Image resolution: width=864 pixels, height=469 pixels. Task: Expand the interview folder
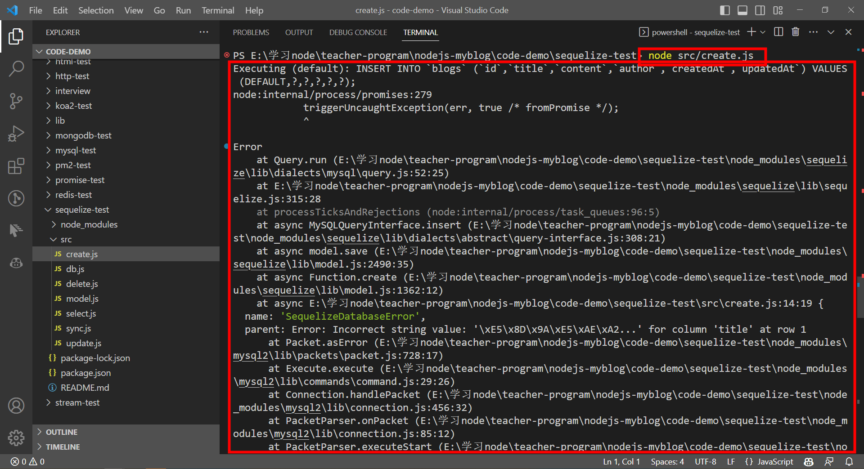pyautogui.click(x=126, y=91)
